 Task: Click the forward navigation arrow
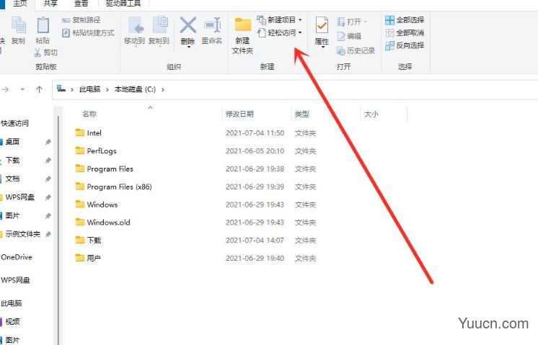[5, 89]
